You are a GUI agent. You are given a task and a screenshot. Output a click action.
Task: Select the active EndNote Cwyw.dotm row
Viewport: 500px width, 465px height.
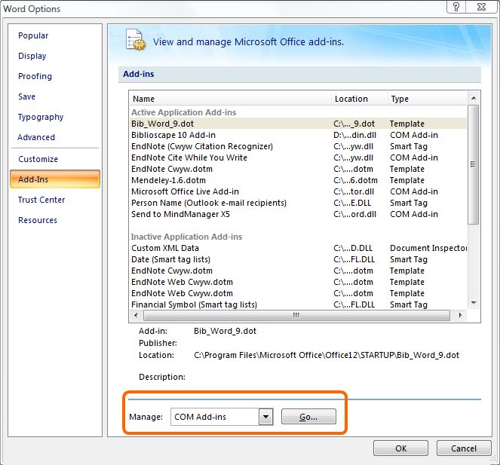pos(298,169)
